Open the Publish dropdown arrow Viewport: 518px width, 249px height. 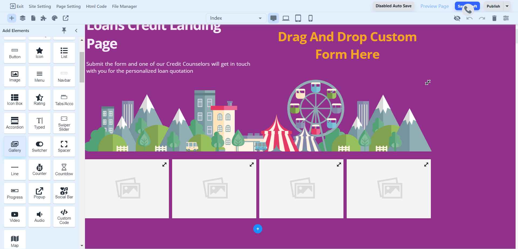pos(507,6)
